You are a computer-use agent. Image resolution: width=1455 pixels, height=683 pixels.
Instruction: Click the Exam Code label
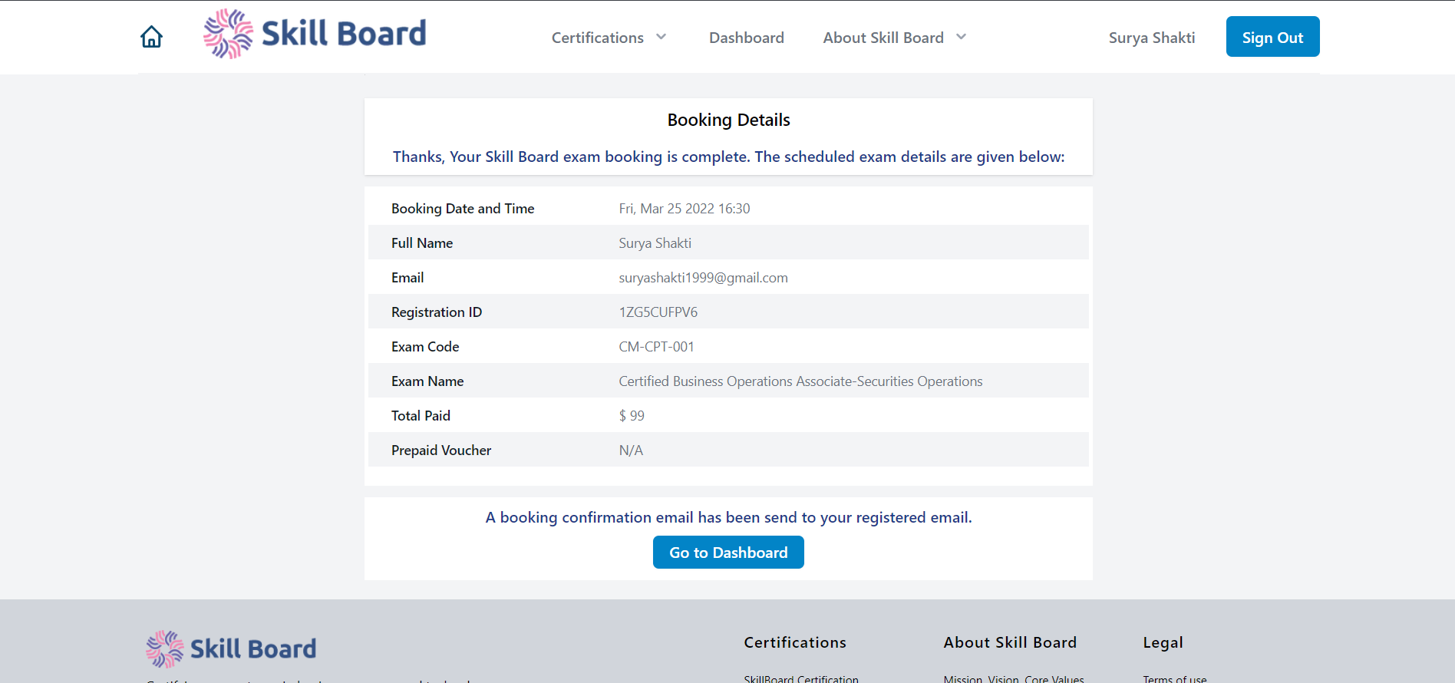(x=425, y=347)
